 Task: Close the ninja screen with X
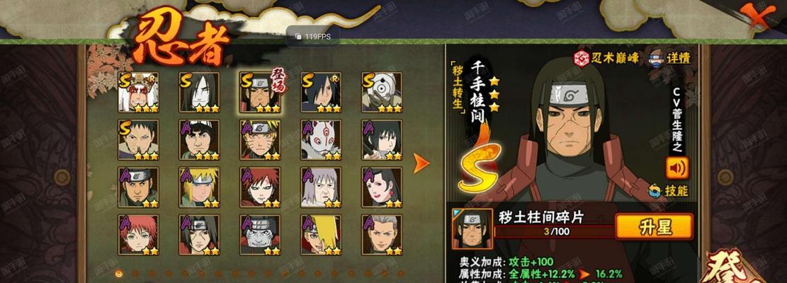click(x=759, y=18)
